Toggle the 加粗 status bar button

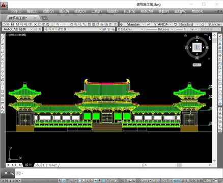pos(200,181)
